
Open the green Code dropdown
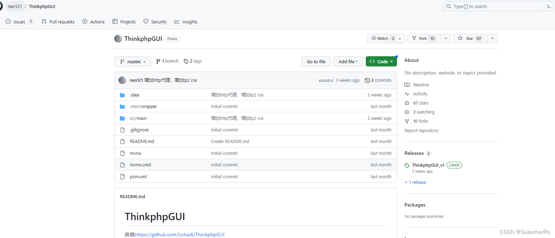click(381, 62)
